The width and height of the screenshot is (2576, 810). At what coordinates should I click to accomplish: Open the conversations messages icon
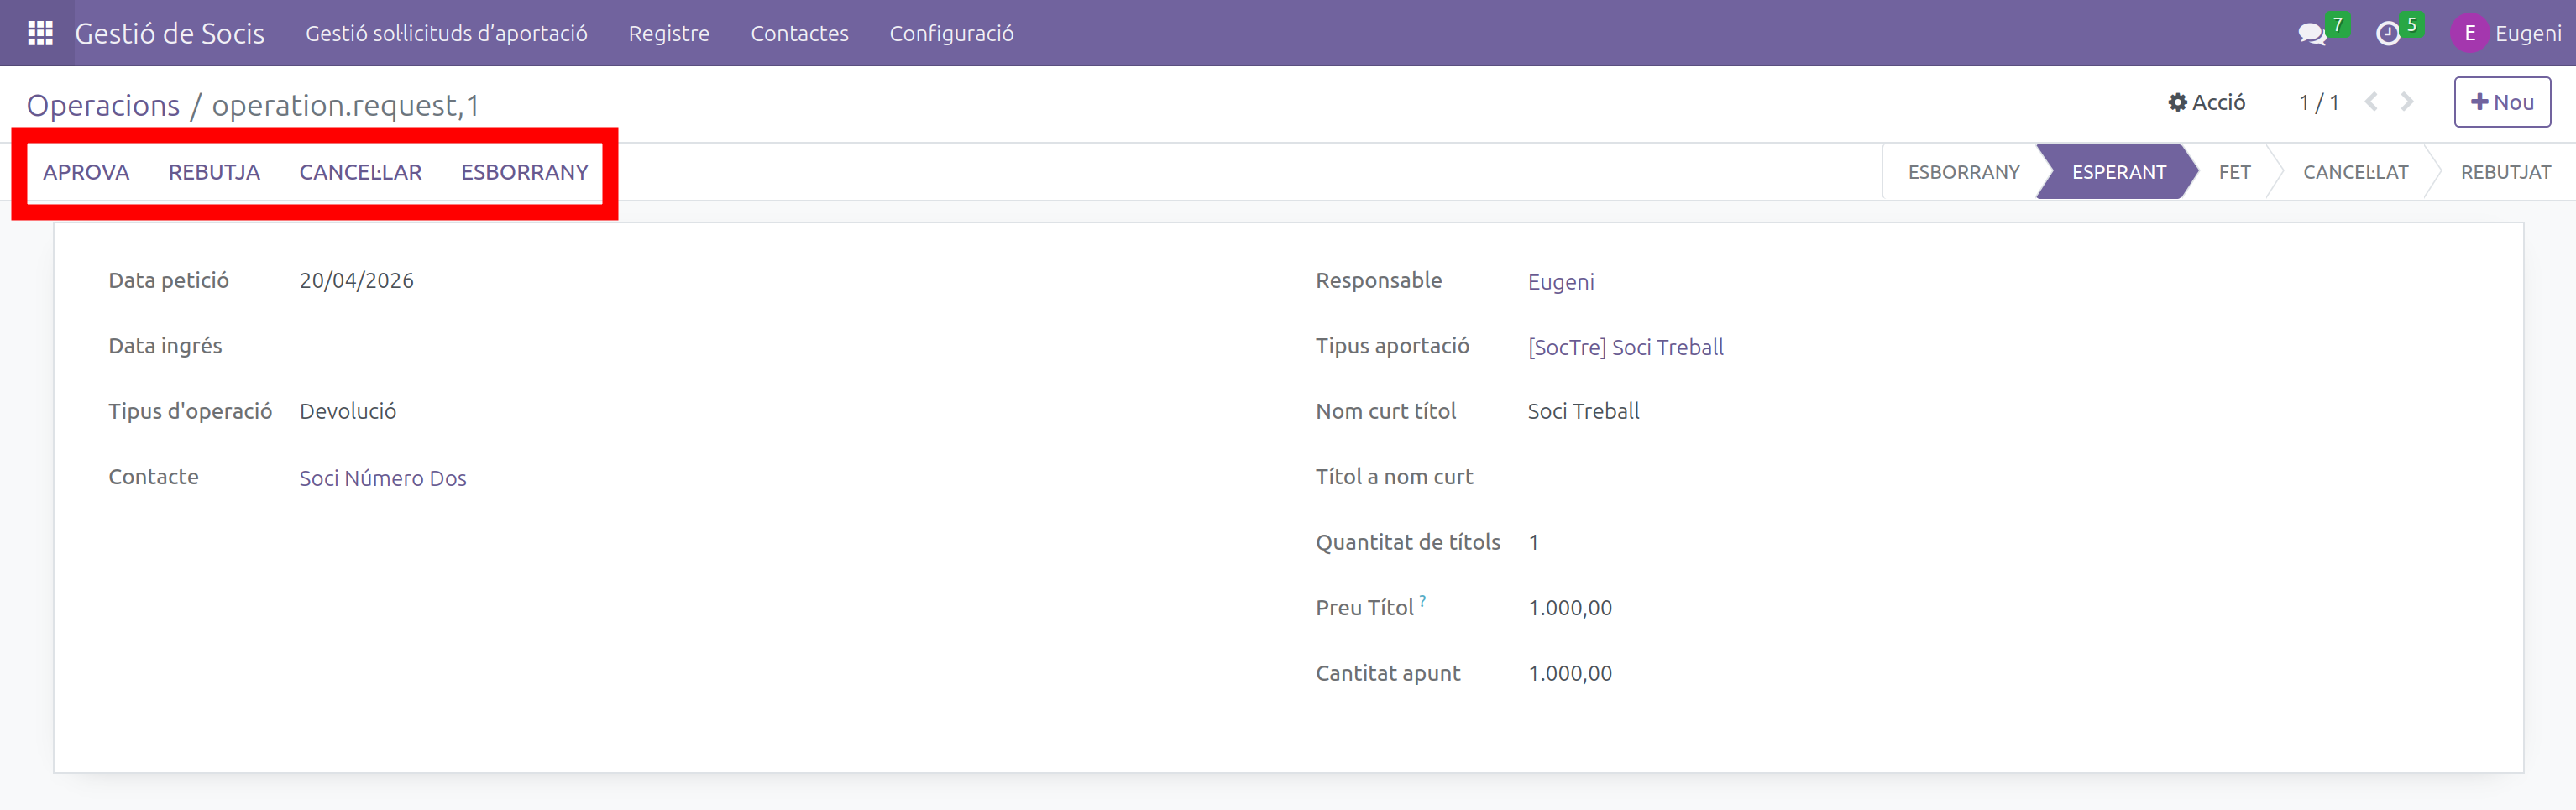pyautogui.click(x=2311, y=34)
